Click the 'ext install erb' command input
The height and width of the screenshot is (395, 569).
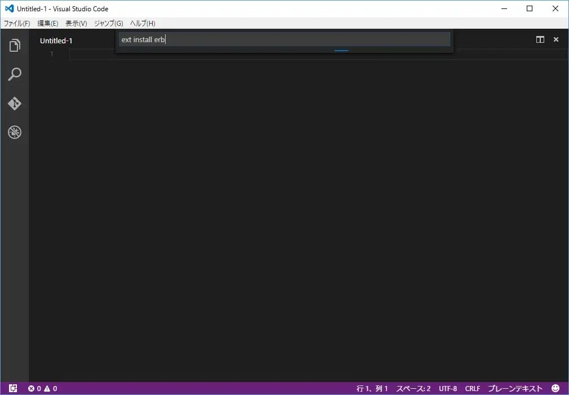[x=284, y=39]
